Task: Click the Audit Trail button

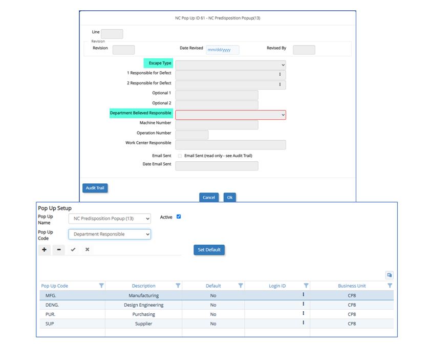Action: (95, 188)
